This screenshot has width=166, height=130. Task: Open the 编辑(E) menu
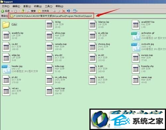(x=16, y=6)
